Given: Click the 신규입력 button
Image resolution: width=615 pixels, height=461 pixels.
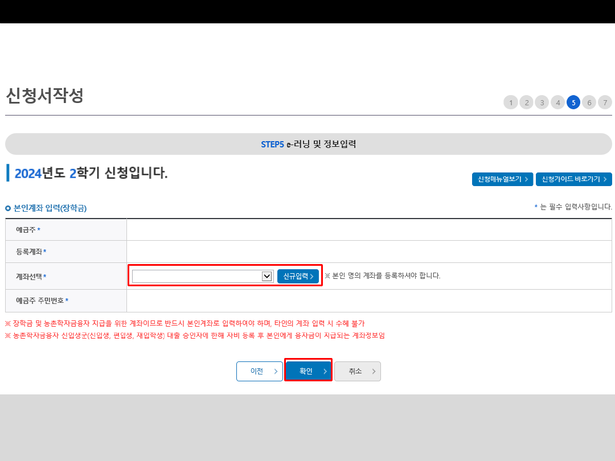Looking at the screenshot, I should click(x=298, y=277).
